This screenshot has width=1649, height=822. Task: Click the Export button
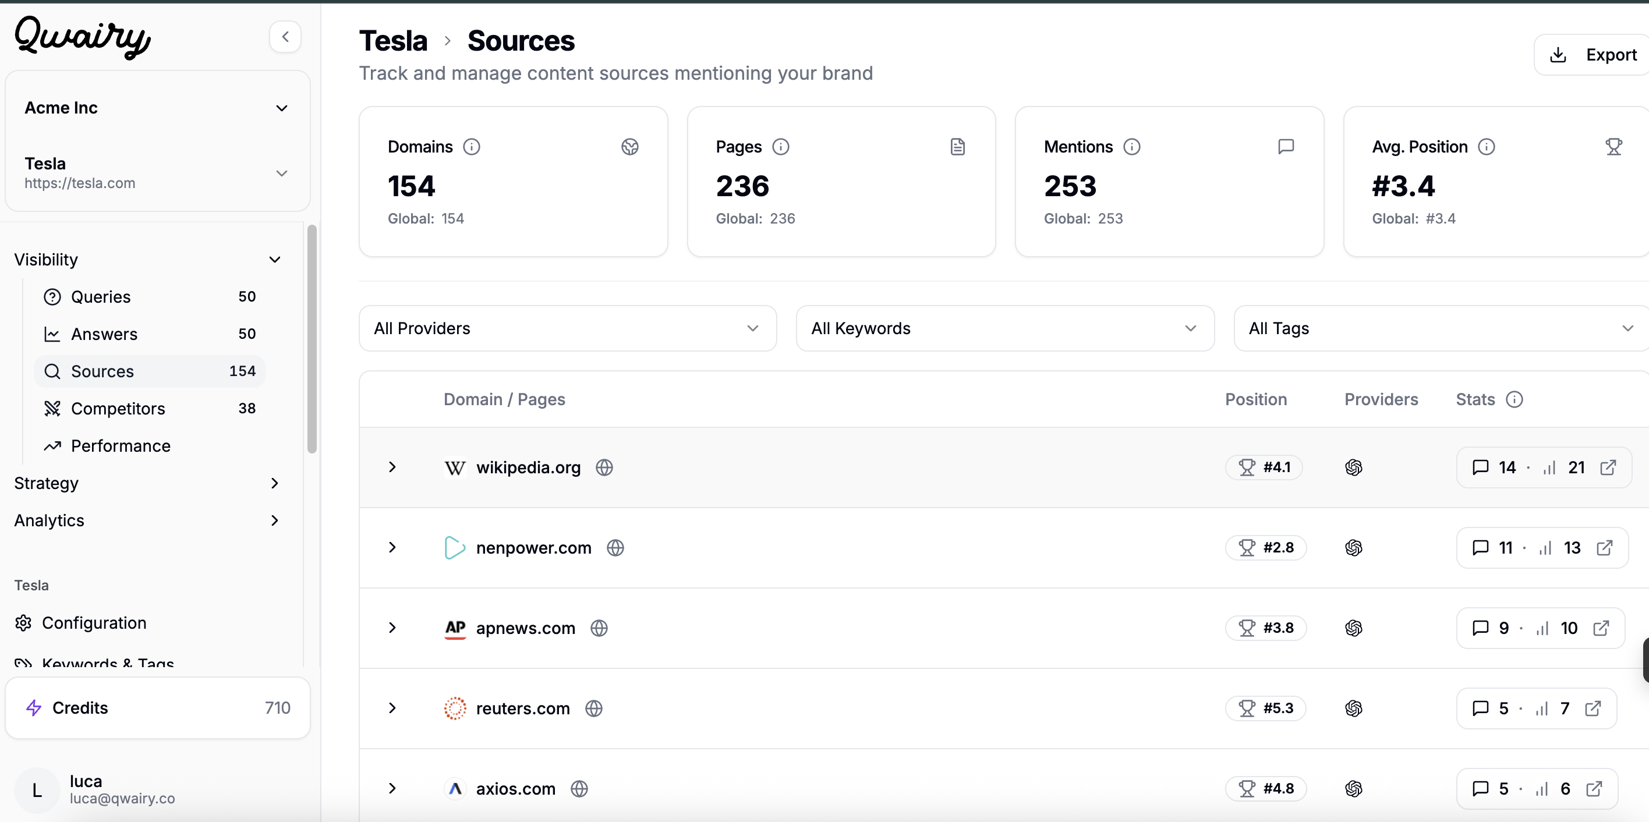pyautogui.click(x=1593, y=55)
